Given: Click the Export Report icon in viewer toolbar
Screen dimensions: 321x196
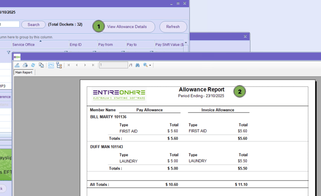Looking at the screenshot, I should 17,65.
